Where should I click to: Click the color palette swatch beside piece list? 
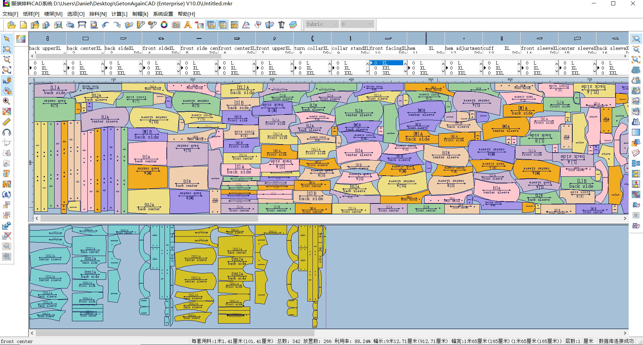[21, 39]
